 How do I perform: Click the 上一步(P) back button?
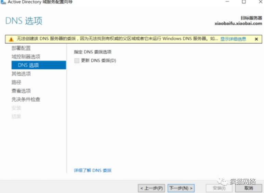(151, 188)
